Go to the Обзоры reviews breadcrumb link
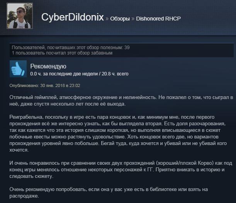This screenshot has width=236, height=203. point(120,19)
